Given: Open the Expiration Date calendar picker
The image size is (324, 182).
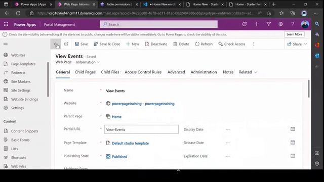Looking at the screenshot, I should click(x=293, y=156).
